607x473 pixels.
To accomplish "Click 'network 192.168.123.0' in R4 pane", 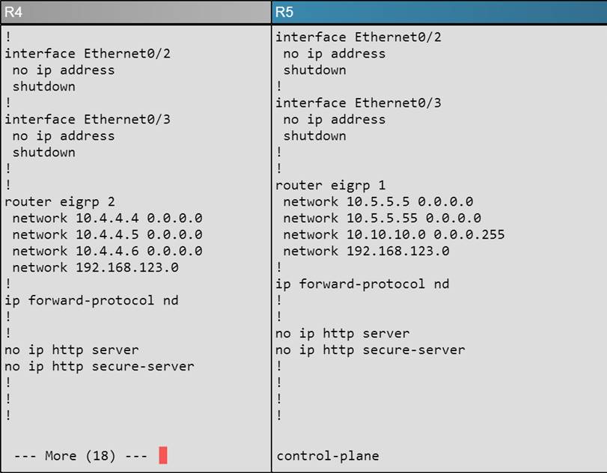I will 95,267.
